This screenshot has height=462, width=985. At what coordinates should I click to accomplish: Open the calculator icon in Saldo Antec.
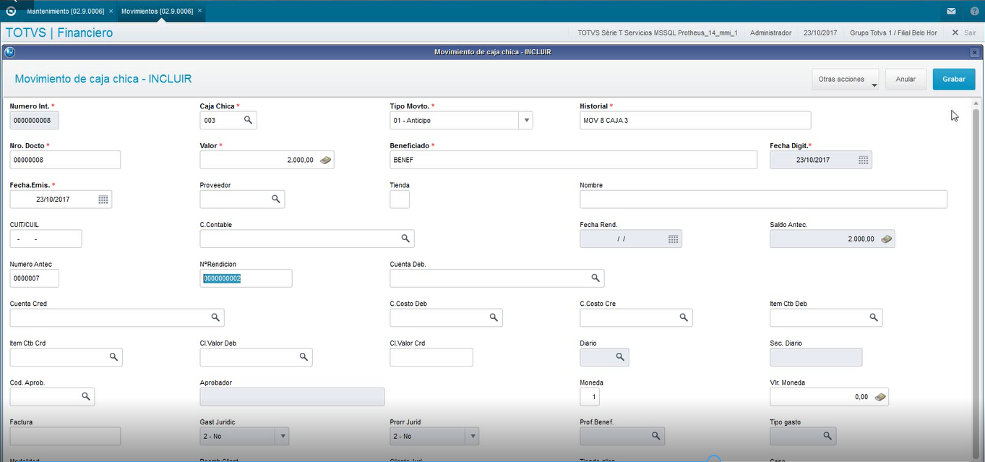tap(886, 239)
